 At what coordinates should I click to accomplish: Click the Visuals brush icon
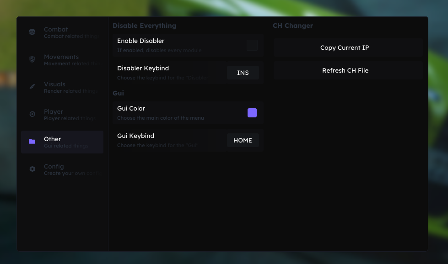[x=32, y=87]
